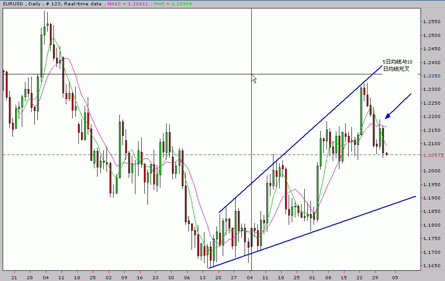Select the blue 1.2350 crosshair price label

tap(432, 76)
